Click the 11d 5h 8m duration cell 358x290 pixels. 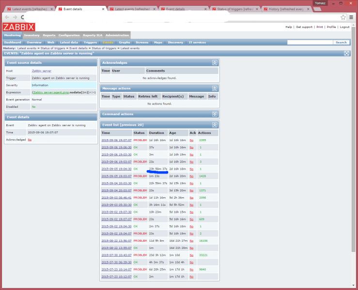tap(158, 241)
